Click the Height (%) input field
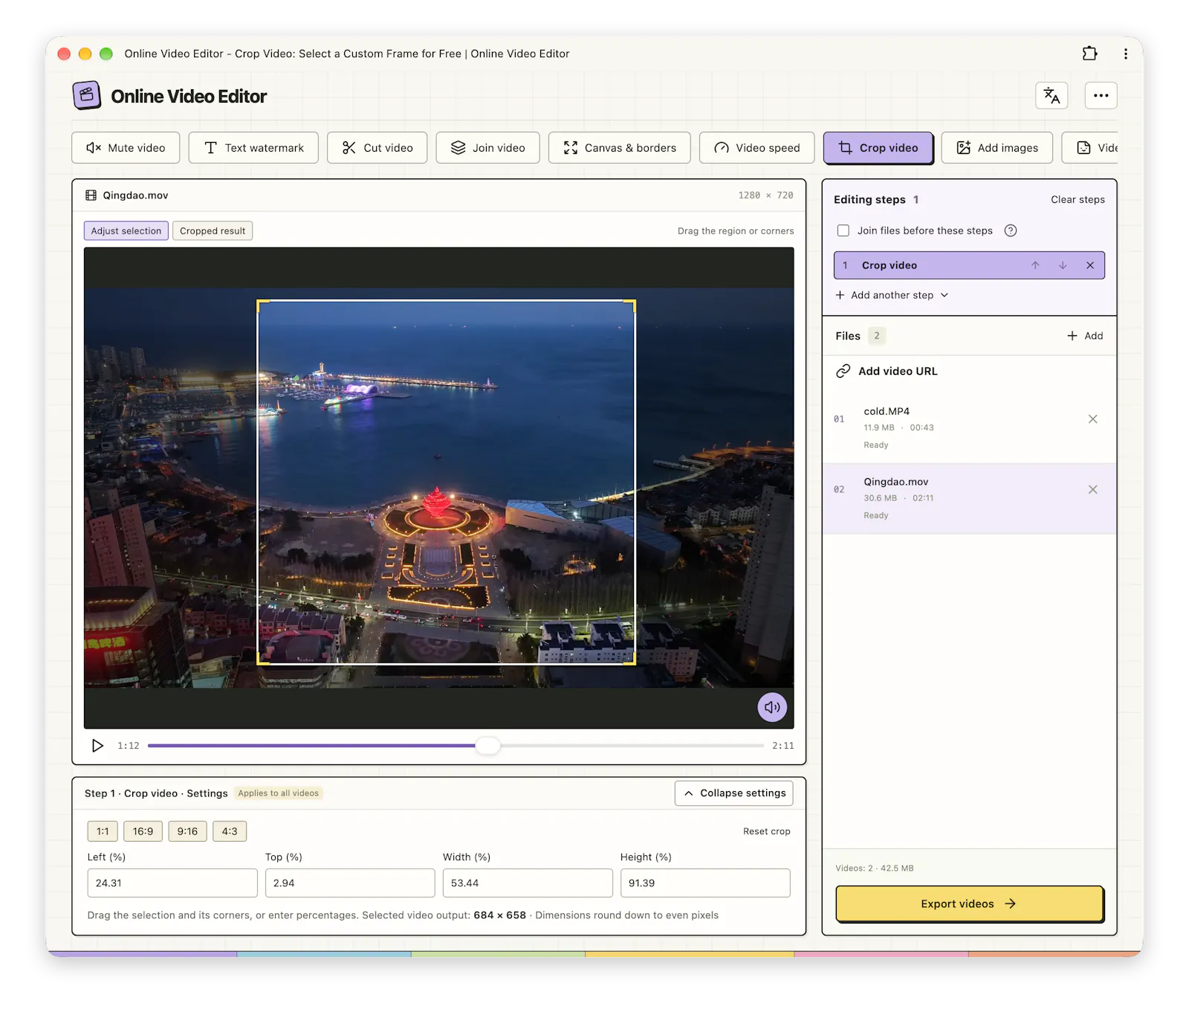Image resolution: width=1189 pixels, height=1012 pixels. pyautogui.click(x=705, y=883)
